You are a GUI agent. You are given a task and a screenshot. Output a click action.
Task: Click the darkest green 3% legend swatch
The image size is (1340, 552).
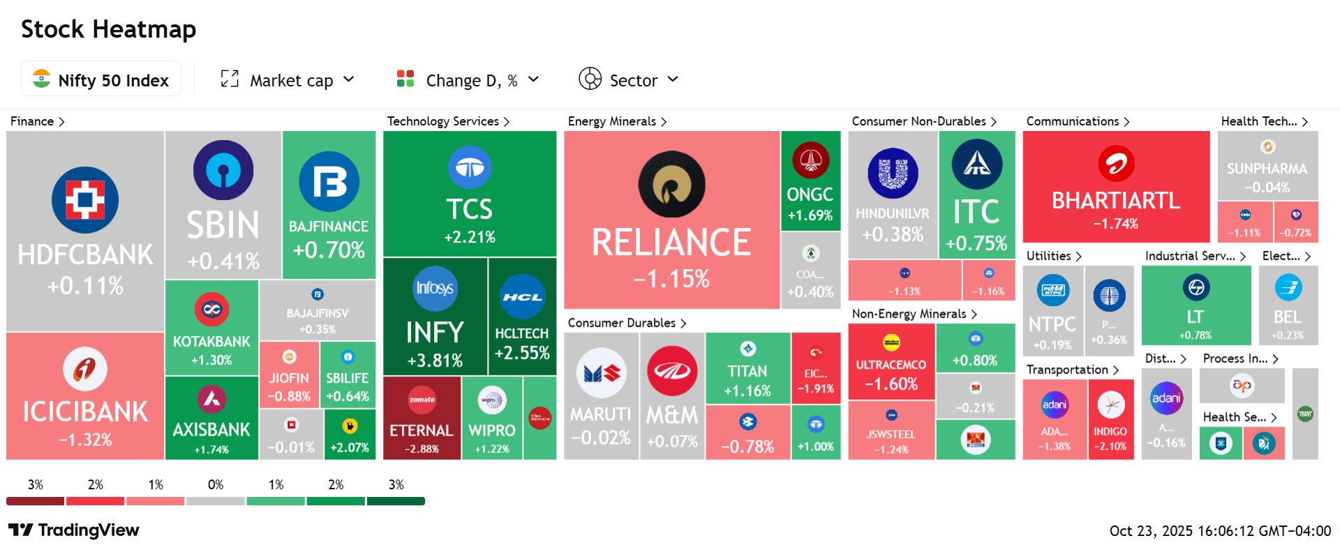[x=396, y=501]
